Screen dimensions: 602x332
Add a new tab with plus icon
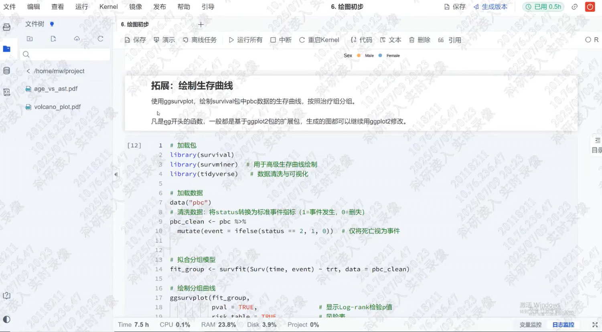(201, 25)
